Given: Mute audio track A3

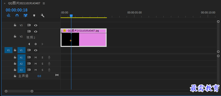Looking at the screenshot, I should pos(36,70).
